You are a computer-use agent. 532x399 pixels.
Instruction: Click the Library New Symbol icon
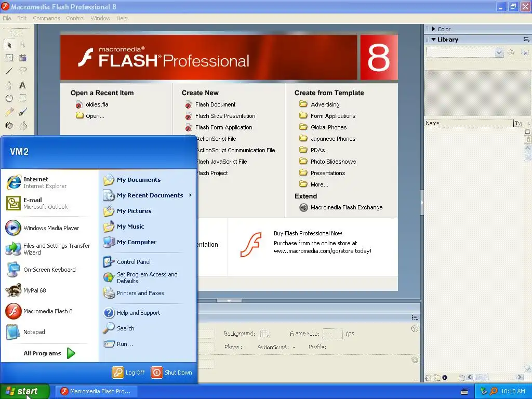(428, 378)
